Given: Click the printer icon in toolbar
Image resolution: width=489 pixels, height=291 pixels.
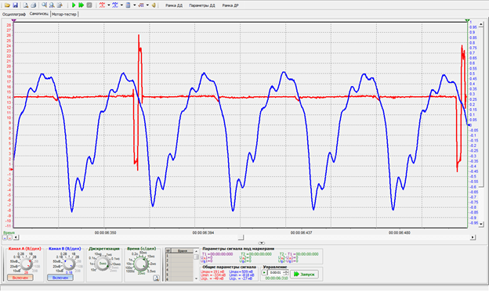Looking at the screenshot, I should coord(34,5).
